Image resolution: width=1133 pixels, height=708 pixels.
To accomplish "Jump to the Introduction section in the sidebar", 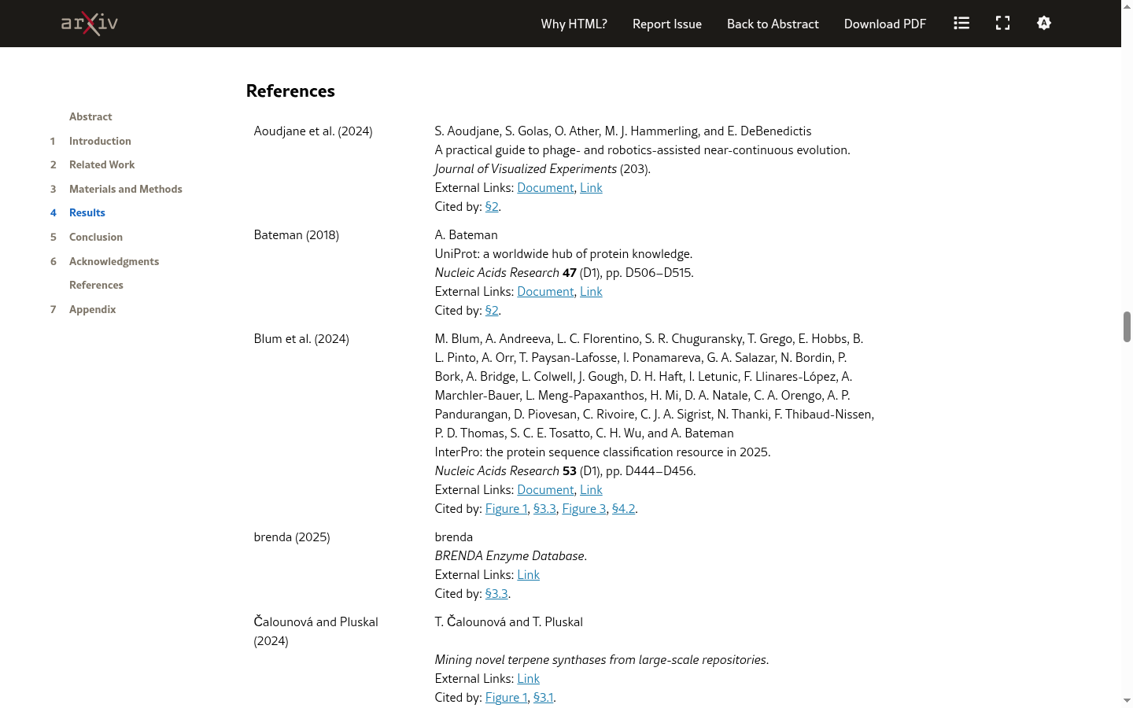I will 100,141.
